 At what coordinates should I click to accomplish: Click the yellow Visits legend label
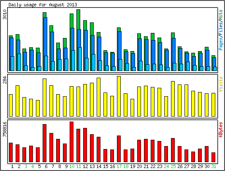(x=221, y=84)
